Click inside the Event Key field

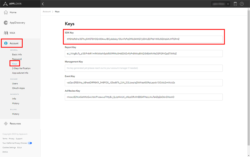click(x=144, y=83)
